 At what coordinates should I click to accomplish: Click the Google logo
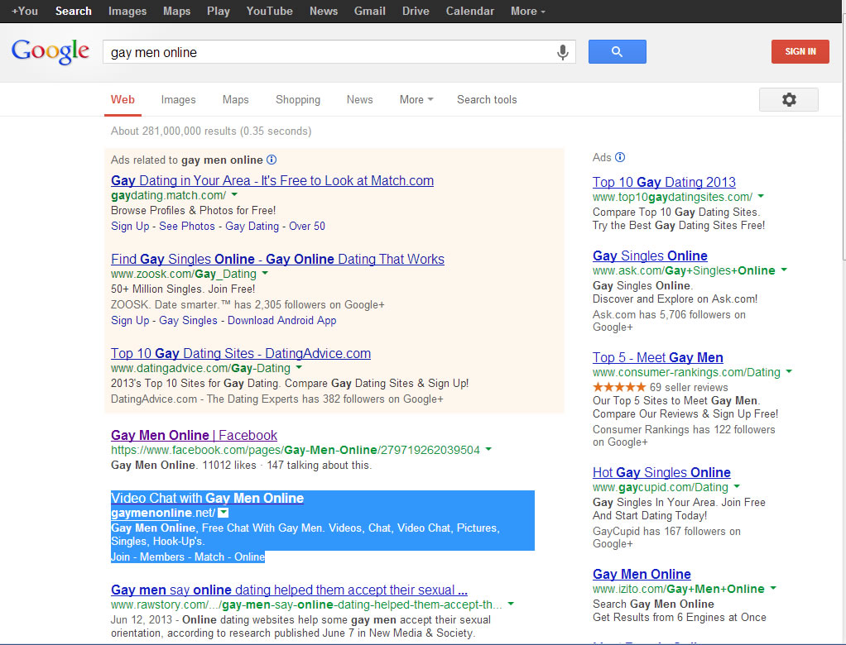(50, 51)
